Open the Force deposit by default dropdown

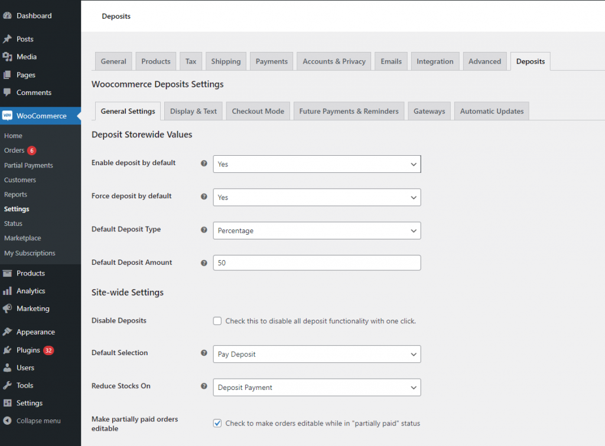point(317,197)
